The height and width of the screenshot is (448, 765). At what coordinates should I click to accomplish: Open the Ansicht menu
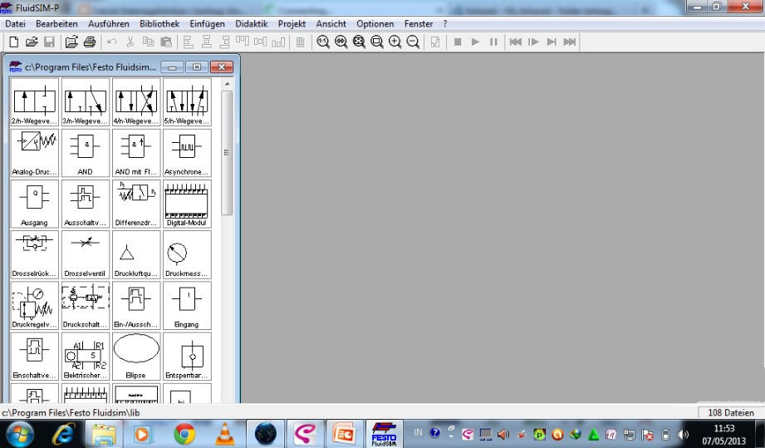coord(331,23)
